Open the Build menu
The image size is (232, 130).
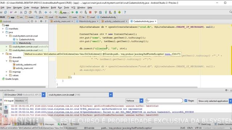[53, 8]
